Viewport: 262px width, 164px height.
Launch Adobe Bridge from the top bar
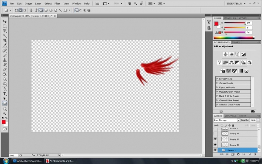97,3
